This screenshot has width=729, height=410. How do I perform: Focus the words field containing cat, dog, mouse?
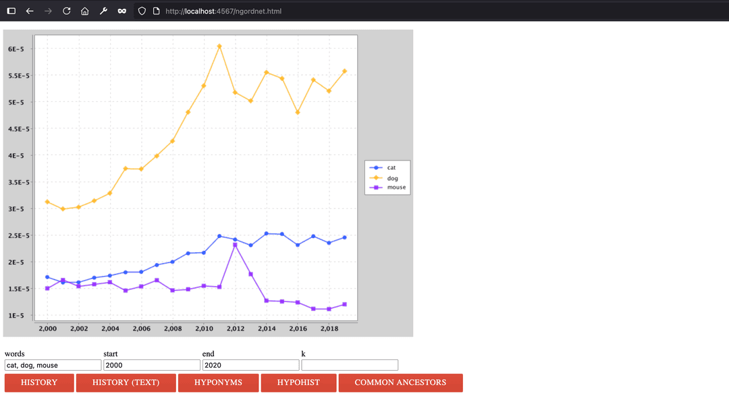point(53,365)
